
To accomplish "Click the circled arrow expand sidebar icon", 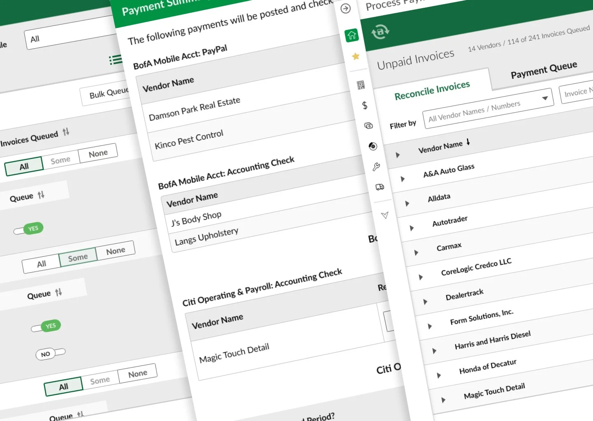I will pos(346,8).
